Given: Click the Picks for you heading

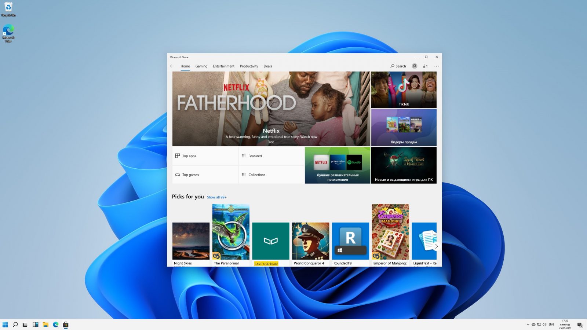Looking at the screenshot, I should 188,197.
